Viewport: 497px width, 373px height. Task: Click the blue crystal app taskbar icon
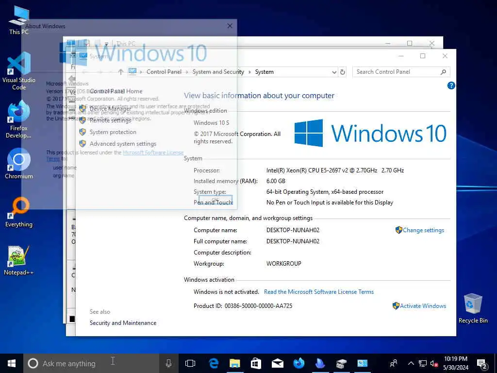320,363
